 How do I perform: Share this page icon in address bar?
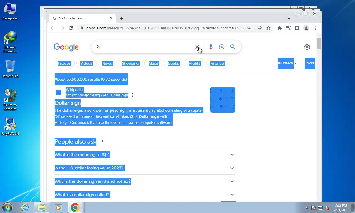click(x=260, y=28)
